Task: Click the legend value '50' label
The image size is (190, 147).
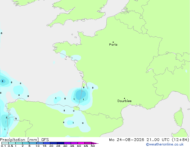Action: pyautogui.click(x=93, y=146)
